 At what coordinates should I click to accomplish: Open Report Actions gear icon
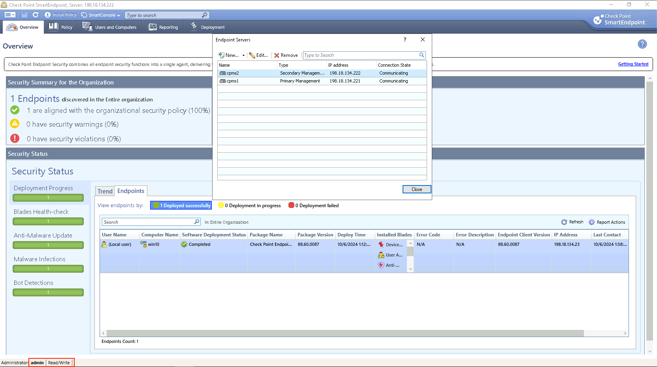click(591, 222)
